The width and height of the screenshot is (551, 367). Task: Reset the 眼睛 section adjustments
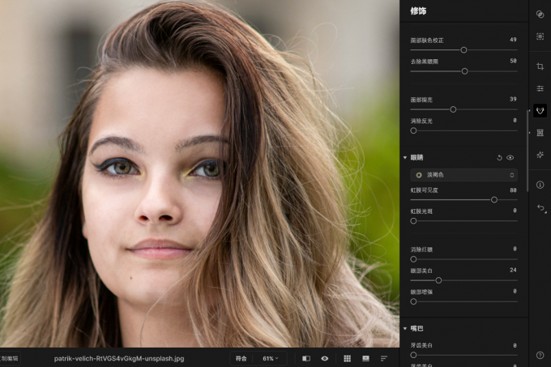tap(499, 158)
